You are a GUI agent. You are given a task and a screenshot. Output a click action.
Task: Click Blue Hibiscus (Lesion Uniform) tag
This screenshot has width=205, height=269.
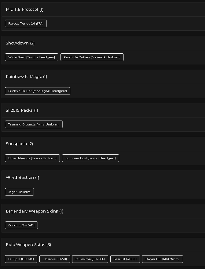tap(32, 158)
